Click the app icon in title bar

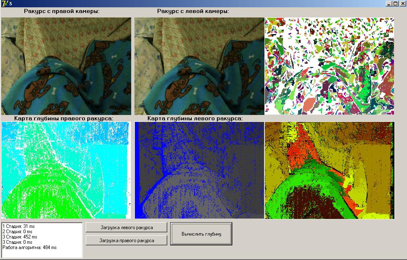pyautogui.click(x=4, y=3)
